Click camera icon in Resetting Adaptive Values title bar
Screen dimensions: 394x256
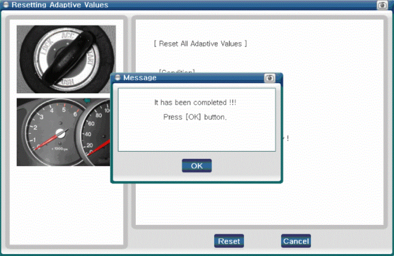(x=383, y=5)
